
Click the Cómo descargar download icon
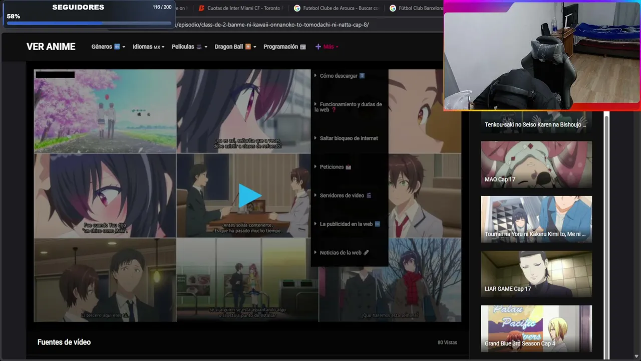tap(362, 76)
